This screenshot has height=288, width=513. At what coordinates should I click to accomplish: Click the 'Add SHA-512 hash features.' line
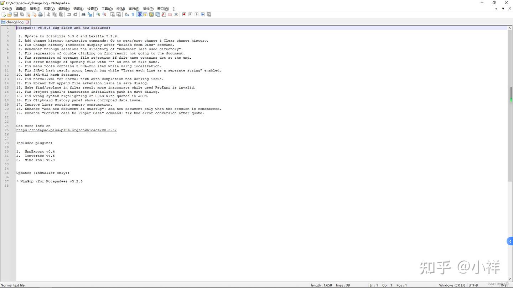pyautogui.click(x=48, y=75)
